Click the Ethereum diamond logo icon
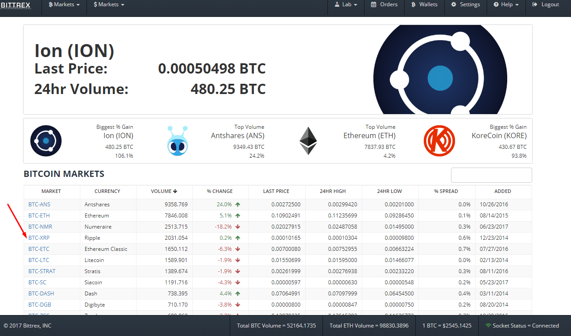 [x=308, y=141]
